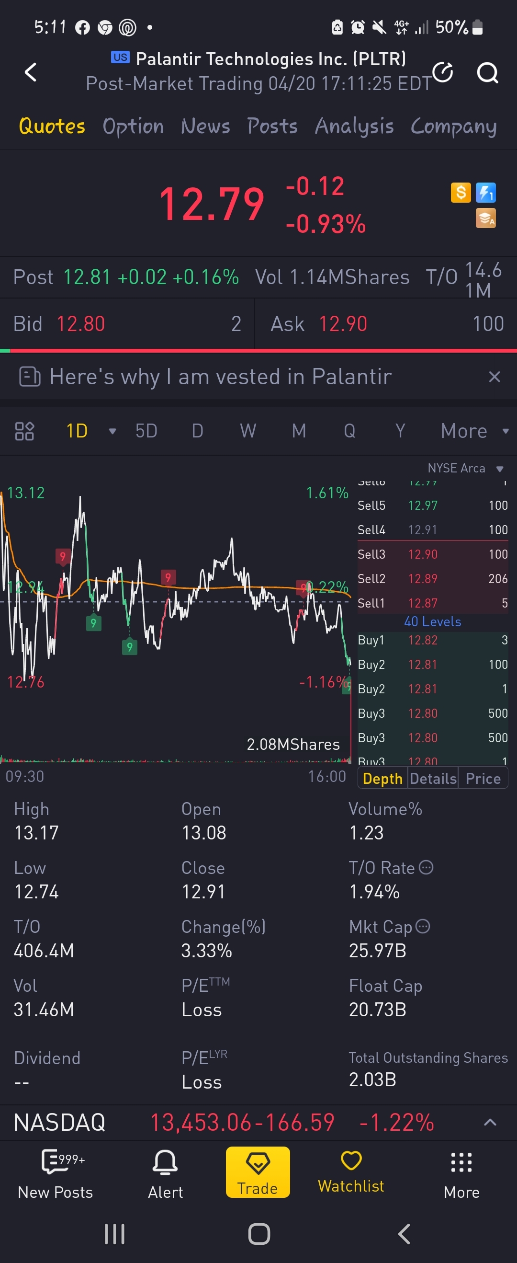Viewport: 517px width, 1263px height.
Task: Select the Y yearly chart period
Action: click(400, 431)
